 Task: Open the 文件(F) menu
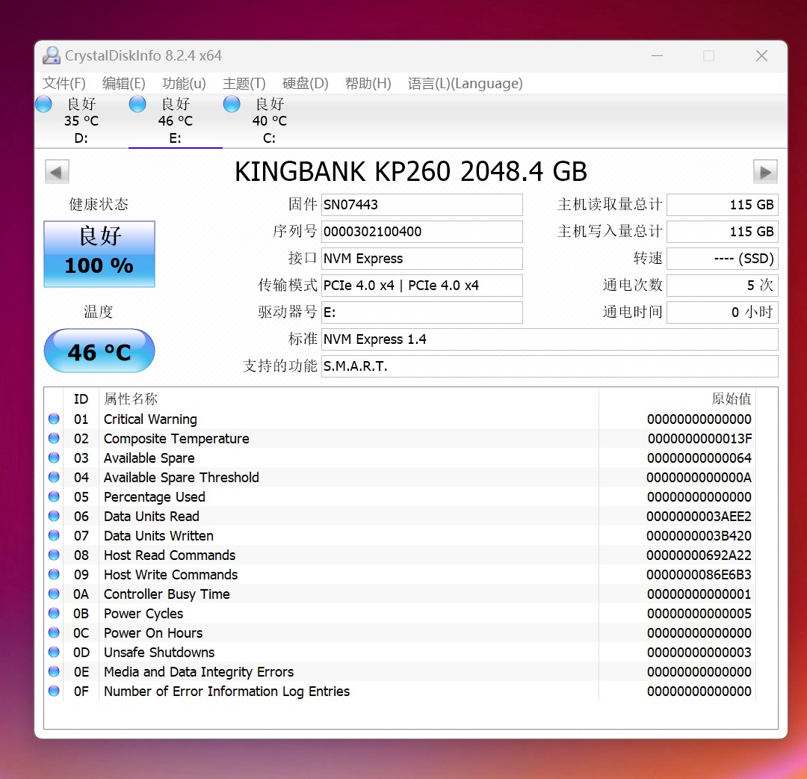pos(64,84)
